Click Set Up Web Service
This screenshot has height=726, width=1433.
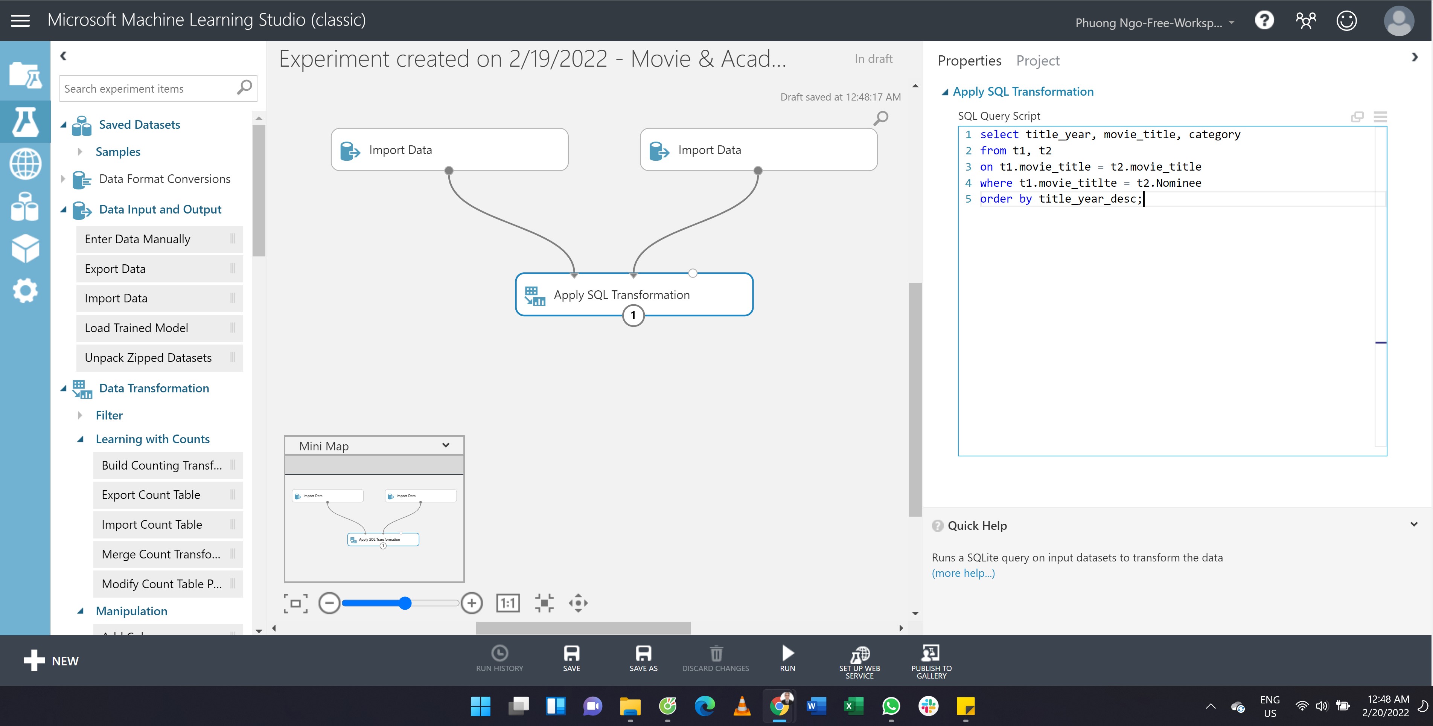(x=859, y=662)
